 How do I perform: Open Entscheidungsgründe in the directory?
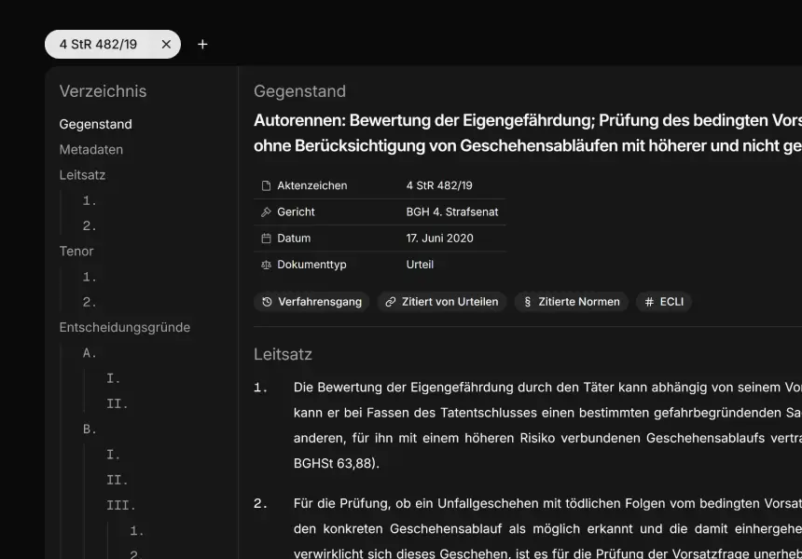[124, 327]
